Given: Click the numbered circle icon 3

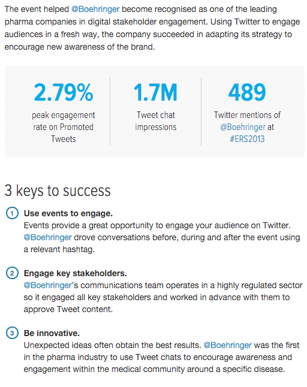Looking at the screenshot, I should 12,333.
